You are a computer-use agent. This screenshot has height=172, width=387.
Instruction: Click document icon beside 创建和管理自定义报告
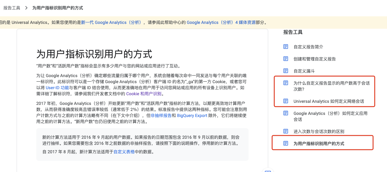click(286, 59)
